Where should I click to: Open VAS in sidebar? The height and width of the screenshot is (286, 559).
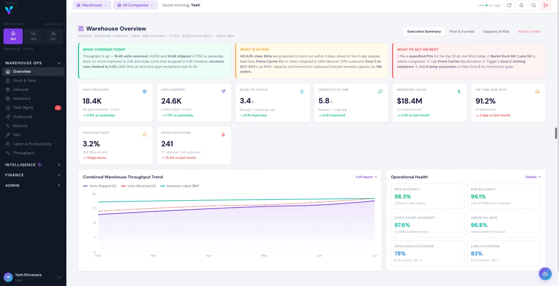33,135
